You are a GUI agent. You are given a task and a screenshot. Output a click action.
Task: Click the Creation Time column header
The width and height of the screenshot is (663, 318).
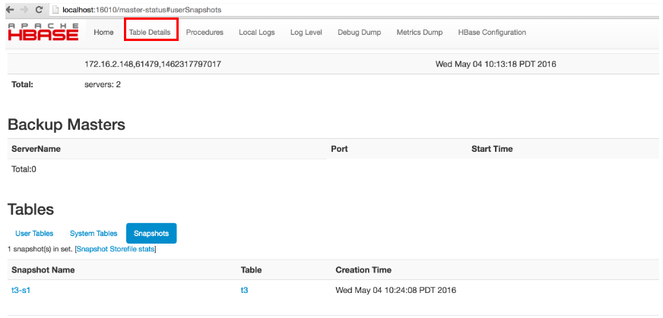click(x=363, y=269)
